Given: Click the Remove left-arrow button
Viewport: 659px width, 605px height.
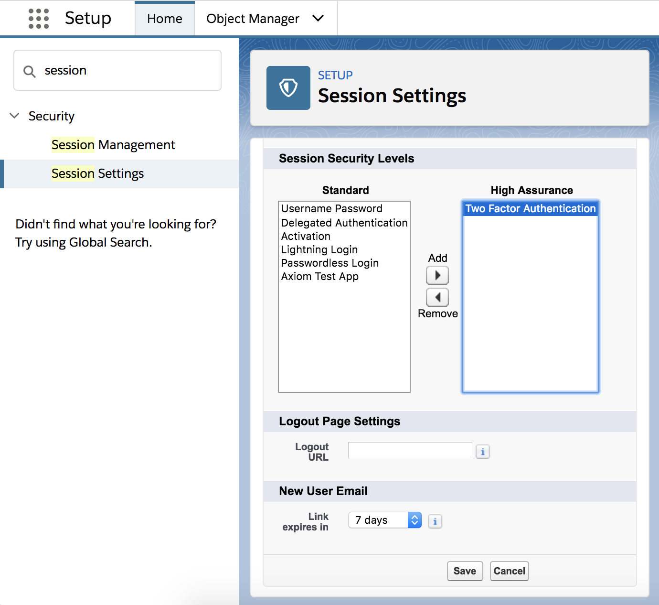Looking at the screenshot, I should point(437,297).
